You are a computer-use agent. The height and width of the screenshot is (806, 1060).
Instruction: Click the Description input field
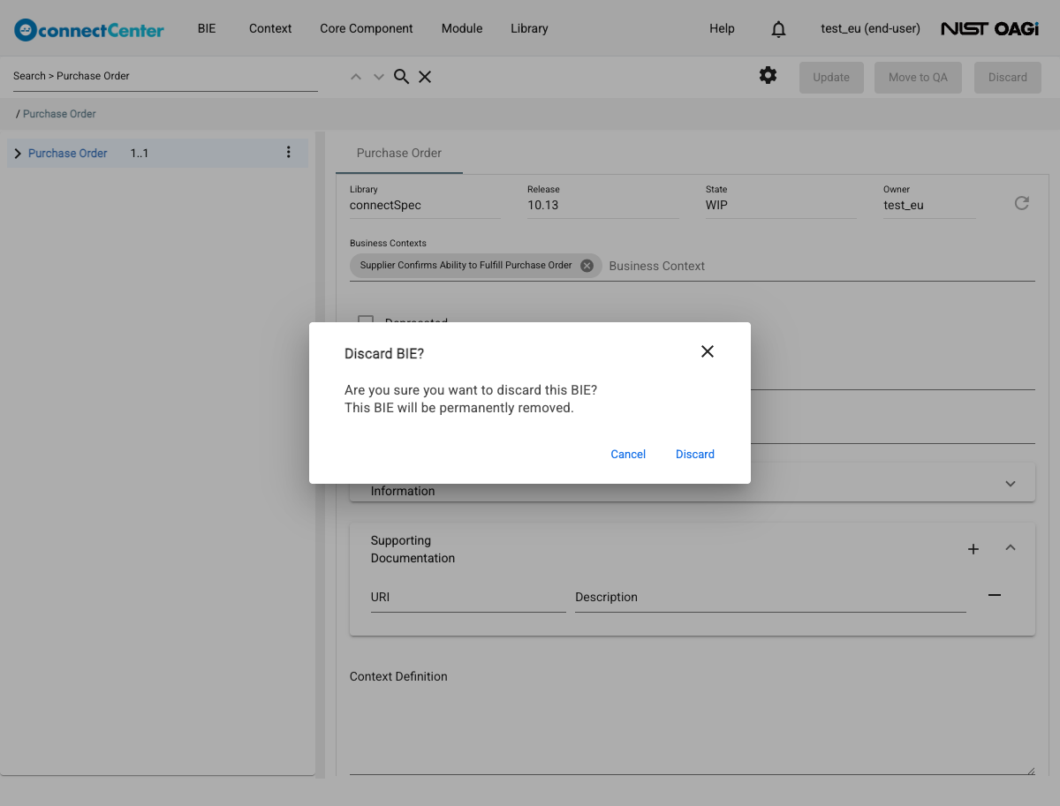770,598
